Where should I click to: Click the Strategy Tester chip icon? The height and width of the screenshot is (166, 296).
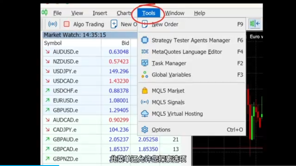(x=145, y=40)
